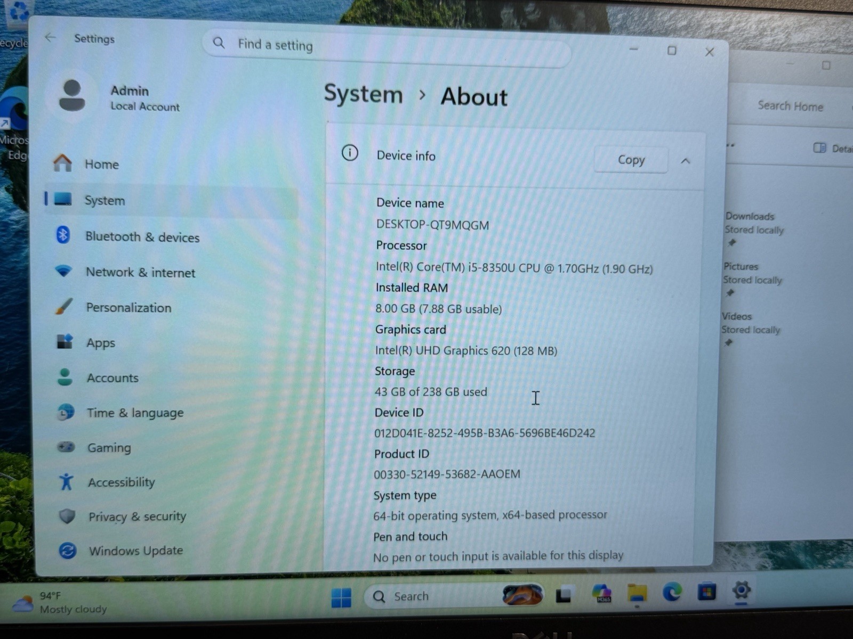
Task: Open the Windows Start button on taskbar
Action: click(x=341, y=597)
